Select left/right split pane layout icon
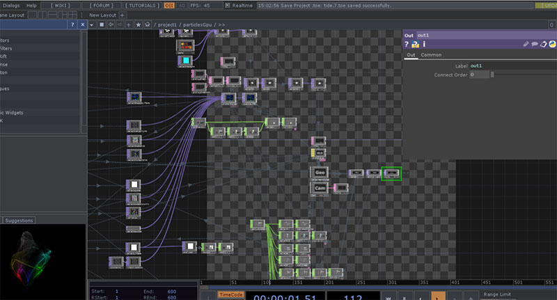The height and width of the screenshot is (300, 557). click(42, 15)
